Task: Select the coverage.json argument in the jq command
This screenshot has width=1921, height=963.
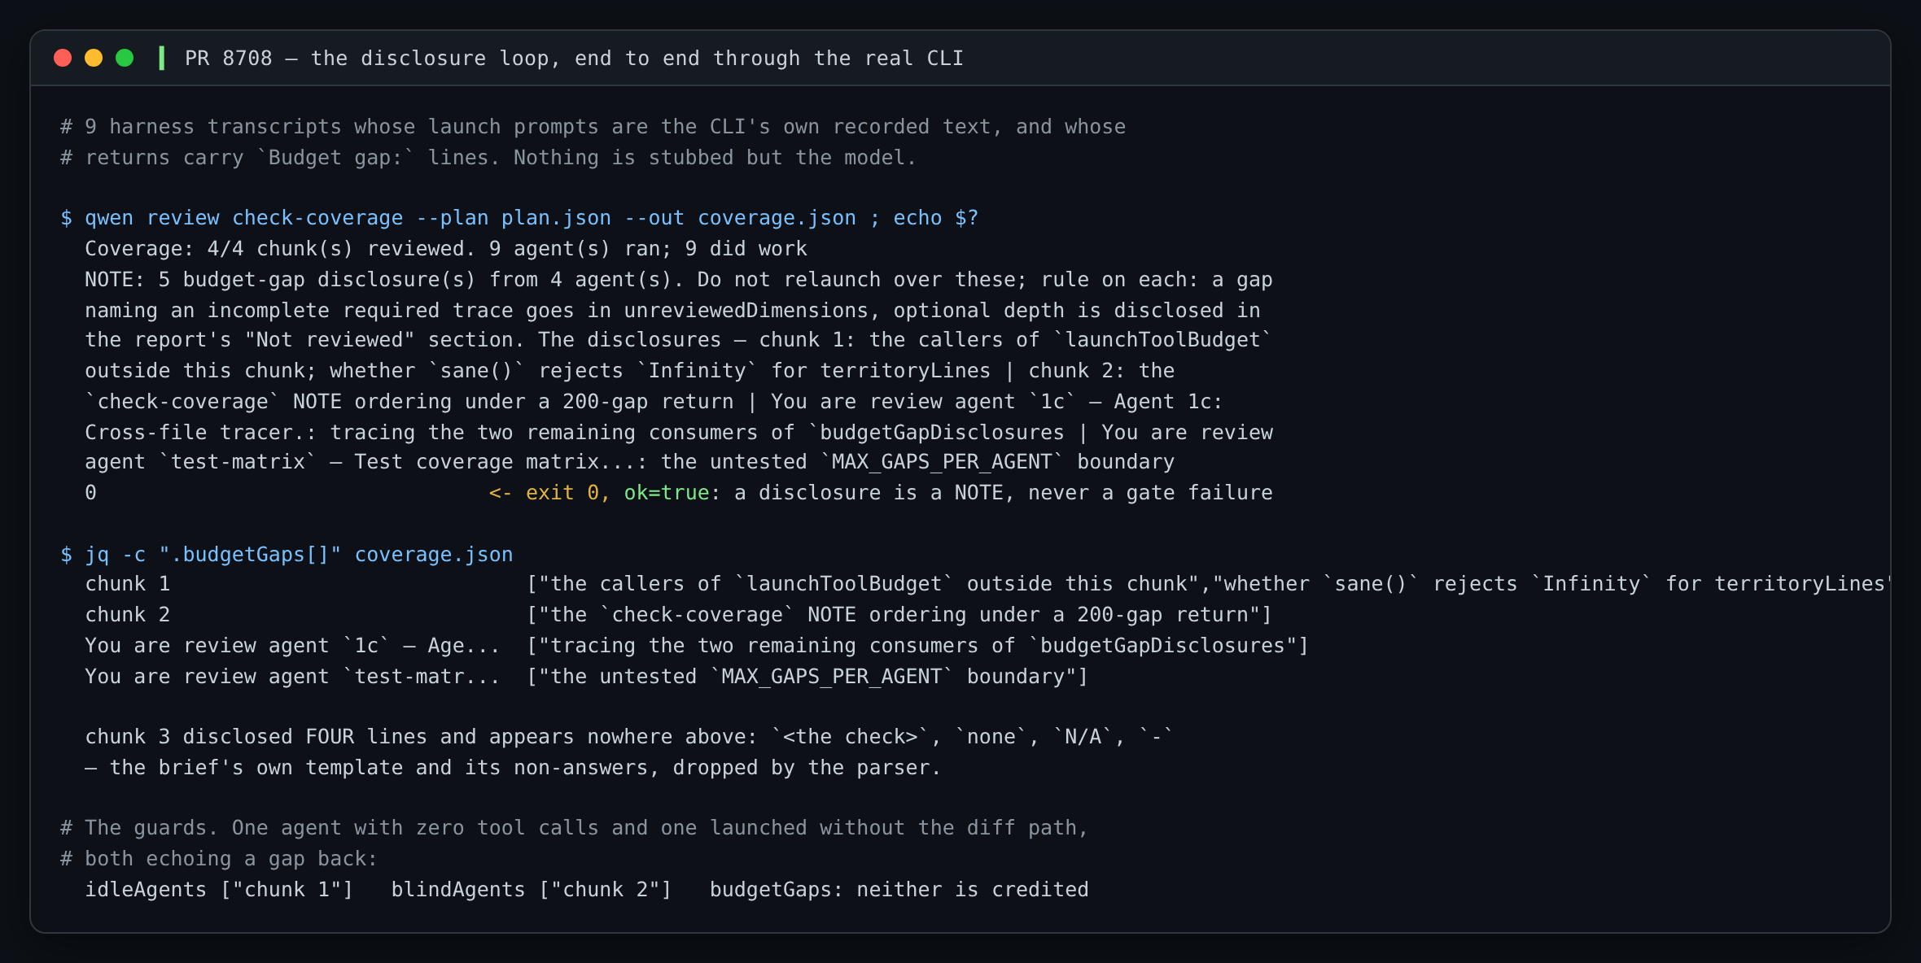Action: (434, 555)
